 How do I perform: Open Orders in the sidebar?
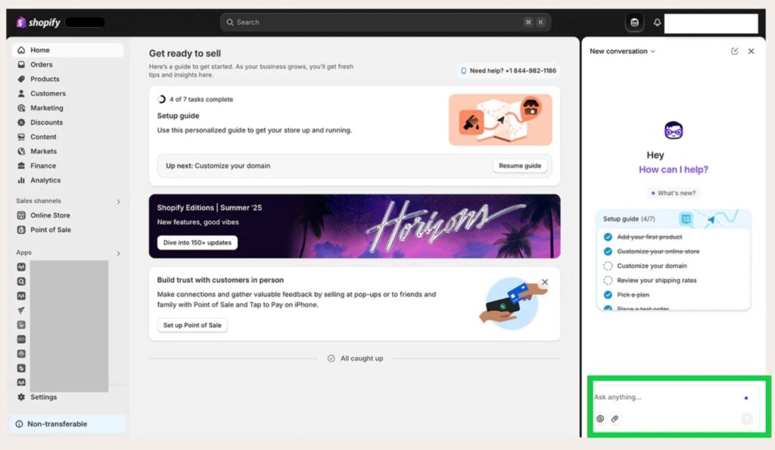tap(41, 65)
